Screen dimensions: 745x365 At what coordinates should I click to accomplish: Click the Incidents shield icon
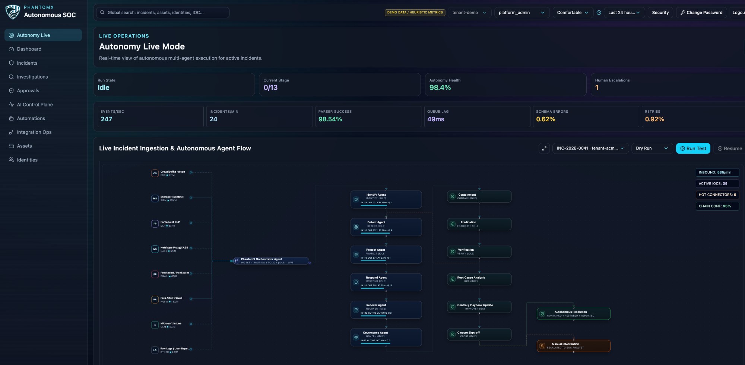(10, 63)
